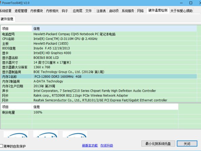Select the 声卡 row

click(x=99, y=91)
